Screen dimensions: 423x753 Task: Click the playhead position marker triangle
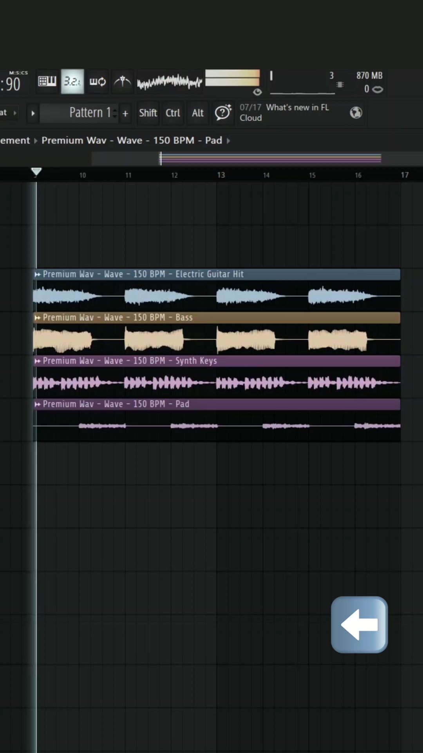click(x=36, y=172)
